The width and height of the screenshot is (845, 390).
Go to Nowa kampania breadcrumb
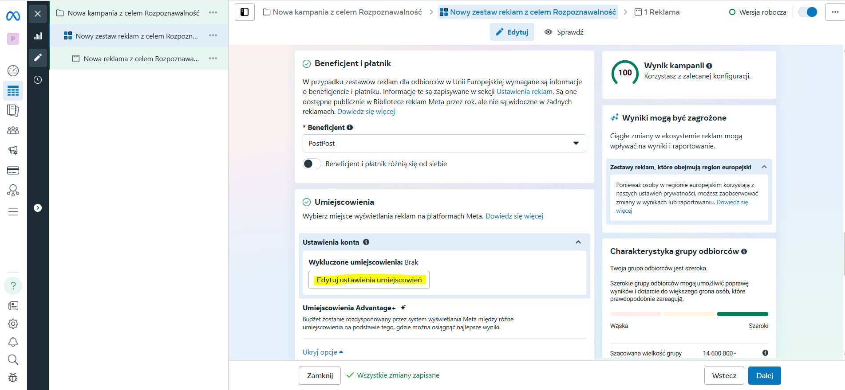pos(342,12)
